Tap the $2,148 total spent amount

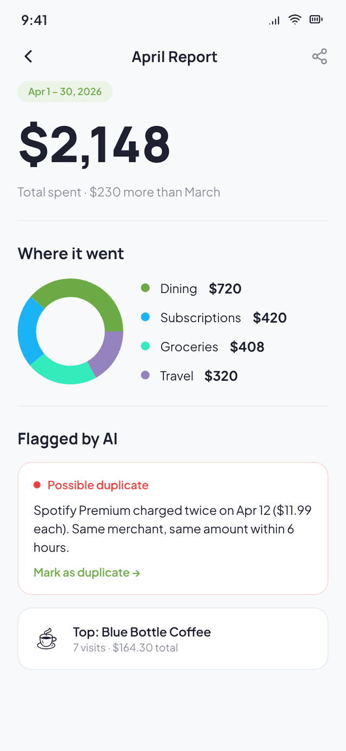pyautogui.click(x=95, y=145)
